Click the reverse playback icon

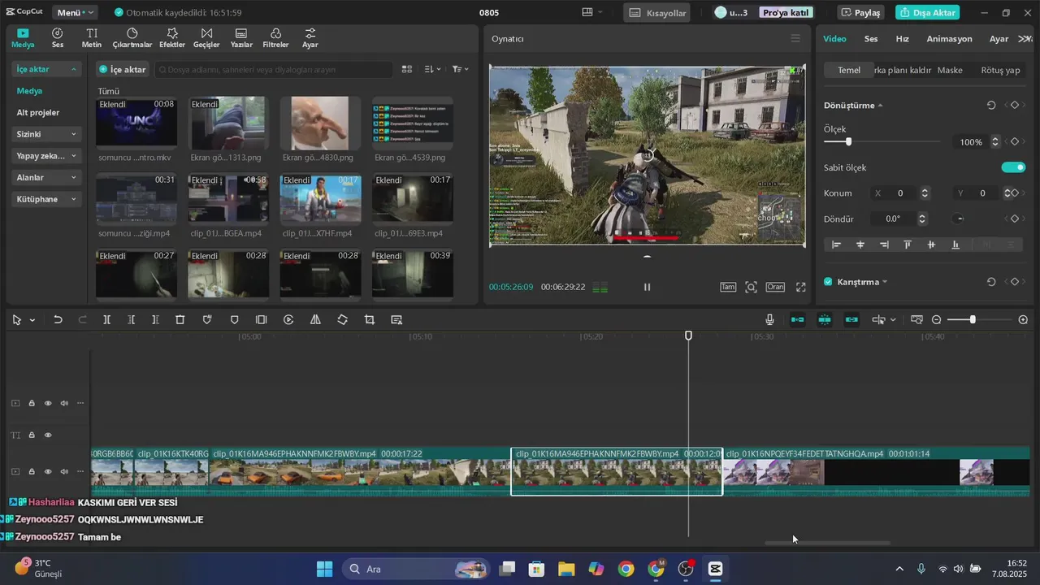pos(288,320)
